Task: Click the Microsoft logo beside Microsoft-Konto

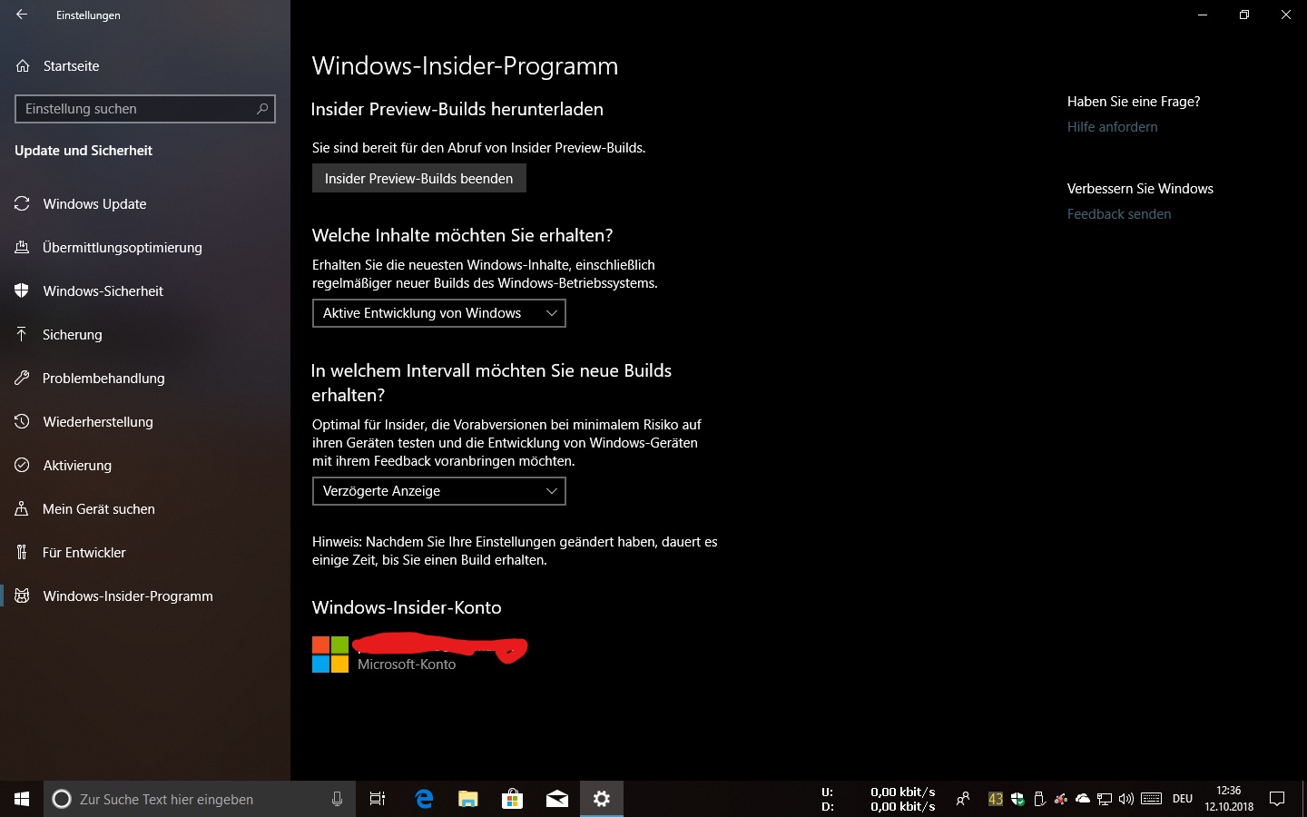Action: point(330,655)
